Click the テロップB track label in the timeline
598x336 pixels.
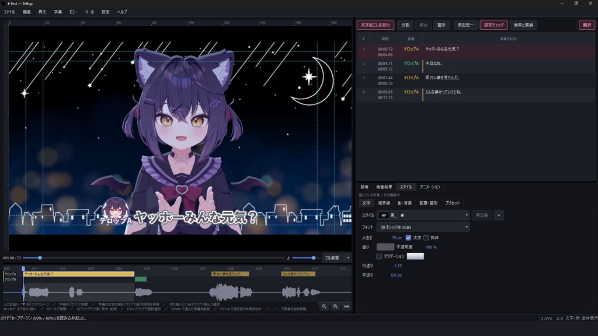(11, 279)
